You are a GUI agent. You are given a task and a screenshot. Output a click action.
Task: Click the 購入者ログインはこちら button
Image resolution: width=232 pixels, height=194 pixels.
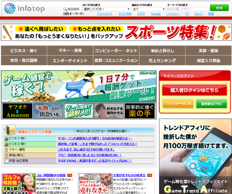(x=194, y=90)
